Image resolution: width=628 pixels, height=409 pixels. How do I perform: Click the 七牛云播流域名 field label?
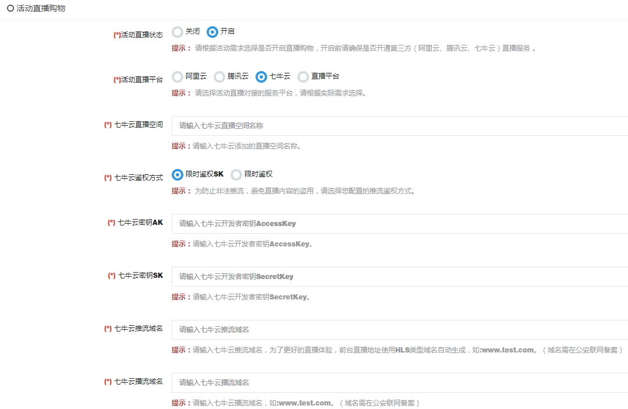coord(134,382)
